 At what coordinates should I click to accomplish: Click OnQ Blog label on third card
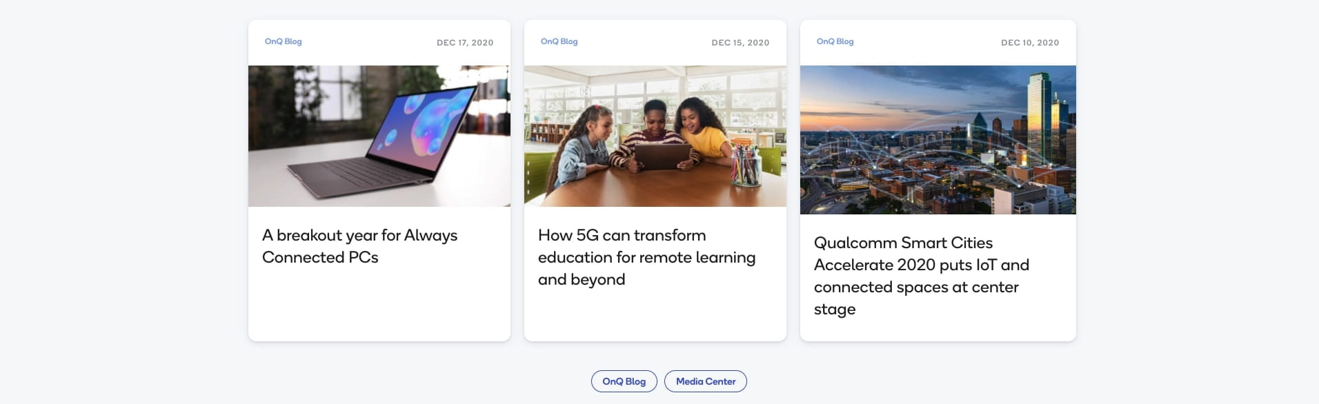(x=835, y=41)
